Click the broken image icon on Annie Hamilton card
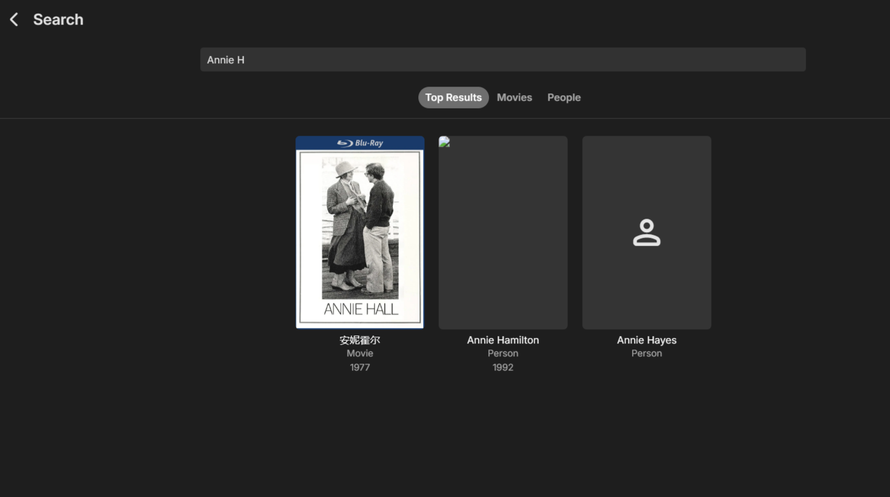890x497 pixels. 444,142
